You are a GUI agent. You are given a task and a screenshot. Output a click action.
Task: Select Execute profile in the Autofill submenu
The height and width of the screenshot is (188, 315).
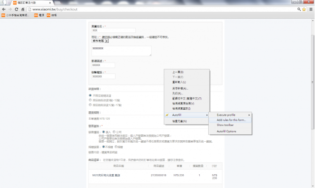coord(230,115)
